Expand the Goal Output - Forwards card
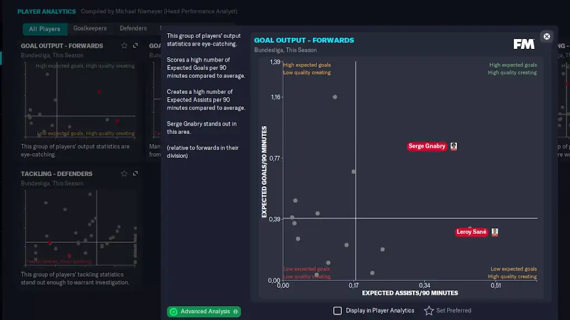The width and height of the screenshot is (570, 320). (135, 46)
